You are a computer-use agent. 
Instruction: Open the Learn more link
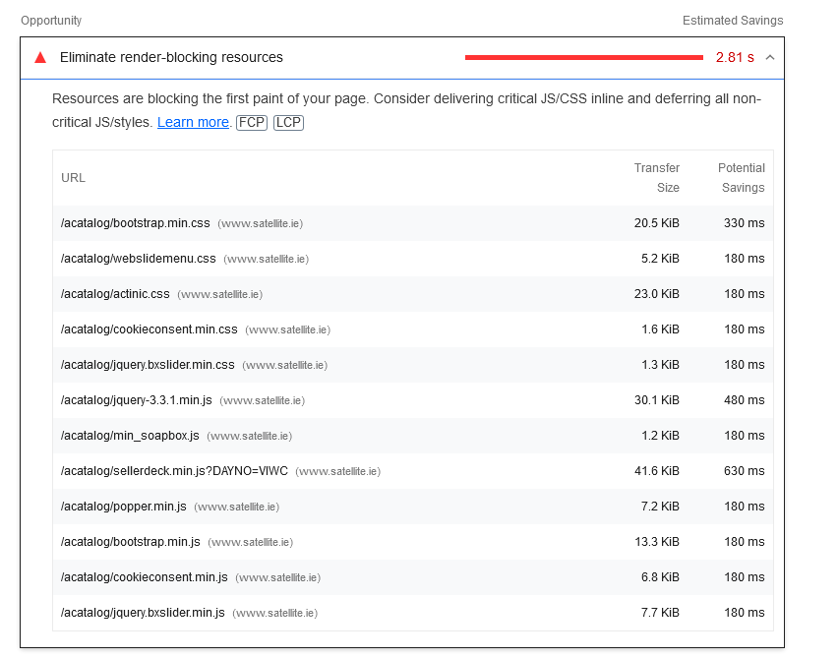click(x=193, y=122)
